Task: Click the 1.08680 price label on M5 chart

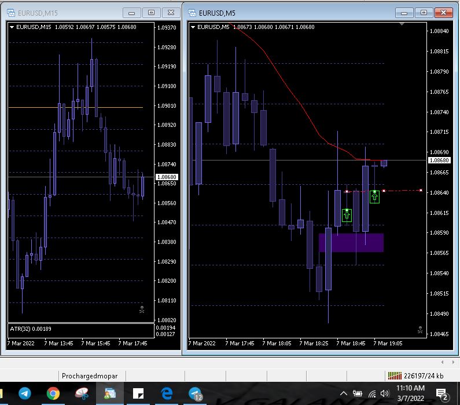Action: click(439, 160)
